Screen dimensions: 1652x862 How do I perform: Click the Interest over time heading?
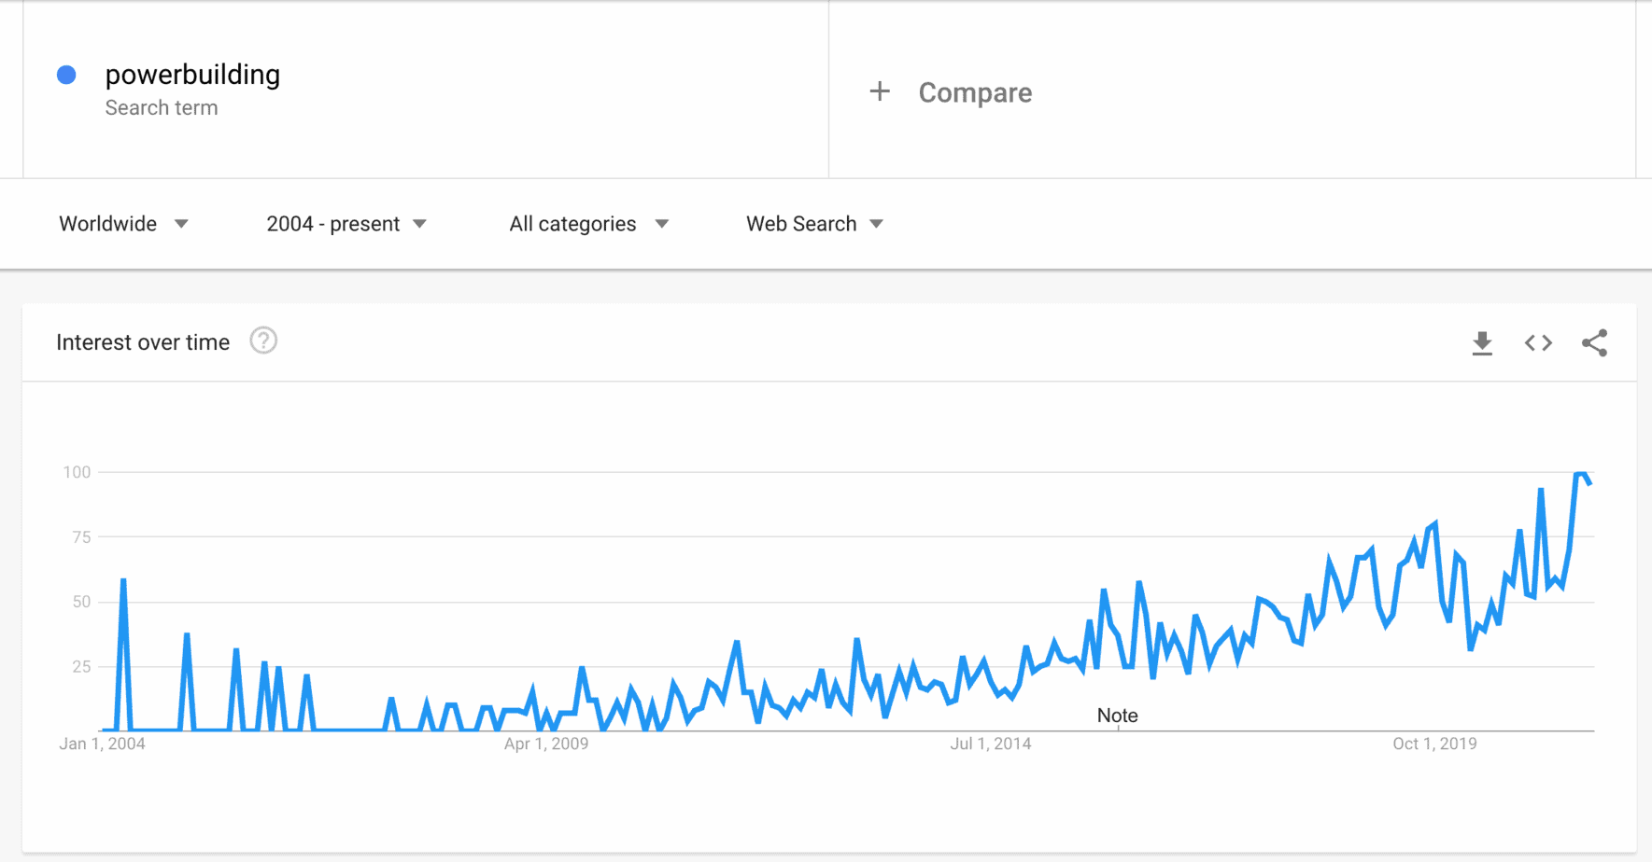[143, 342]
